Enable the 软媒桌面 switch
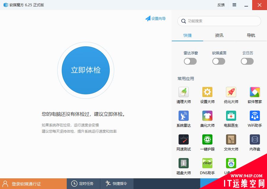The width and height of the screenshot is (267, 189). pos(219,61)
